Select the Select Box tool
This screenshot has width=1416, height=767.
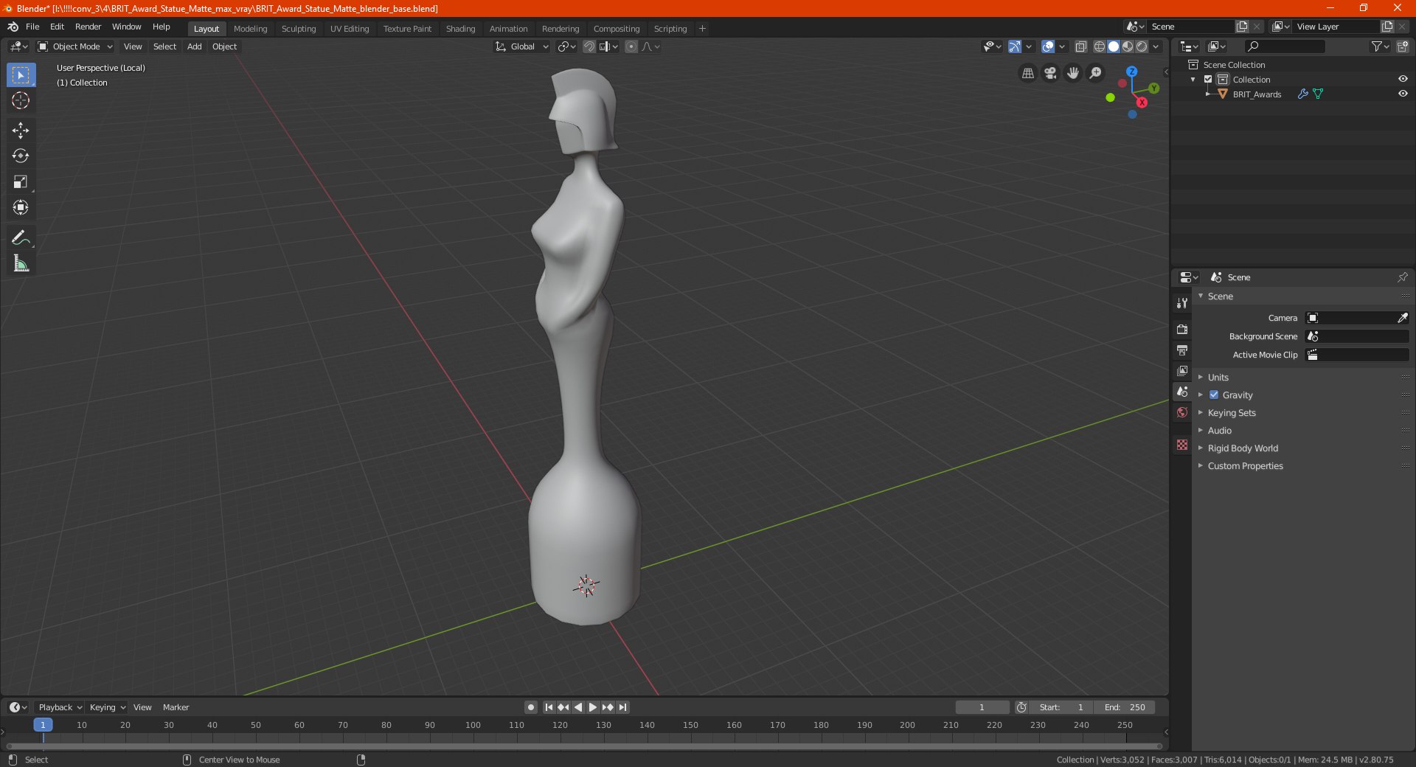pos(21,75)
